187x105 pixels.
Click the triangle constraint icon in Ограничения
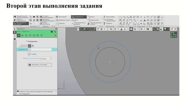click(144, 24)
